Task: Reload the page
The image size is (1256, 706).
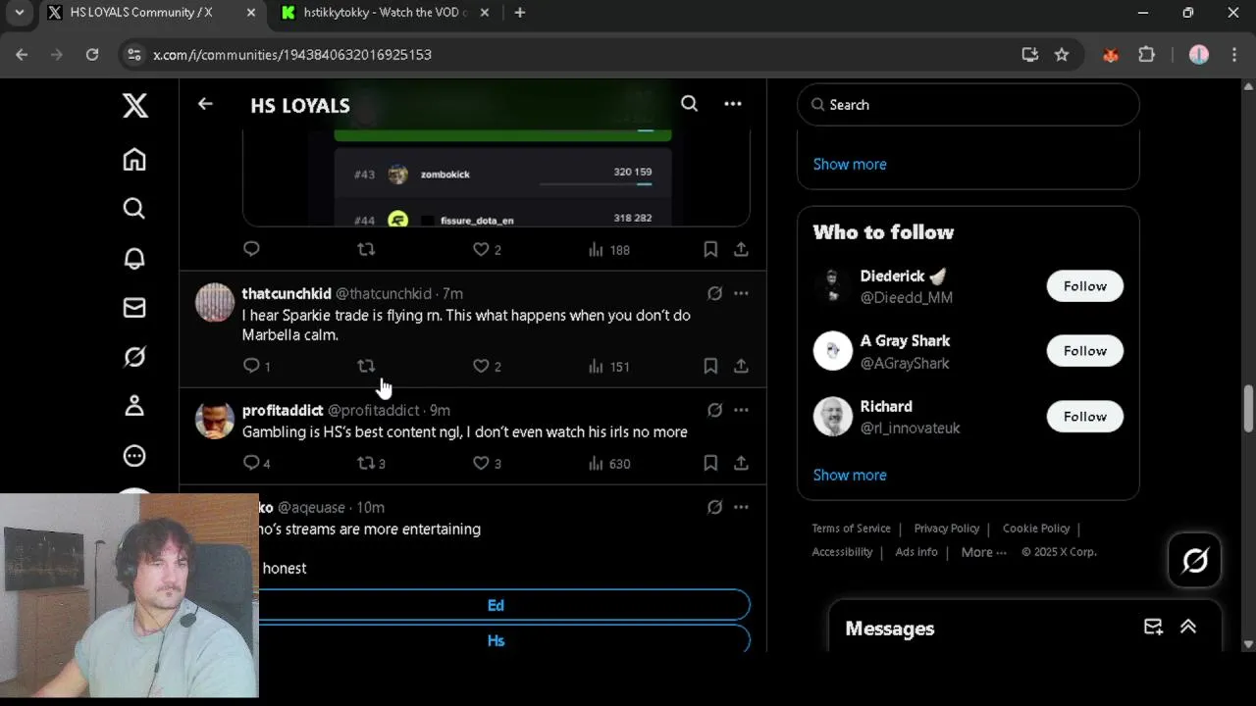Action: click(92, 55)
